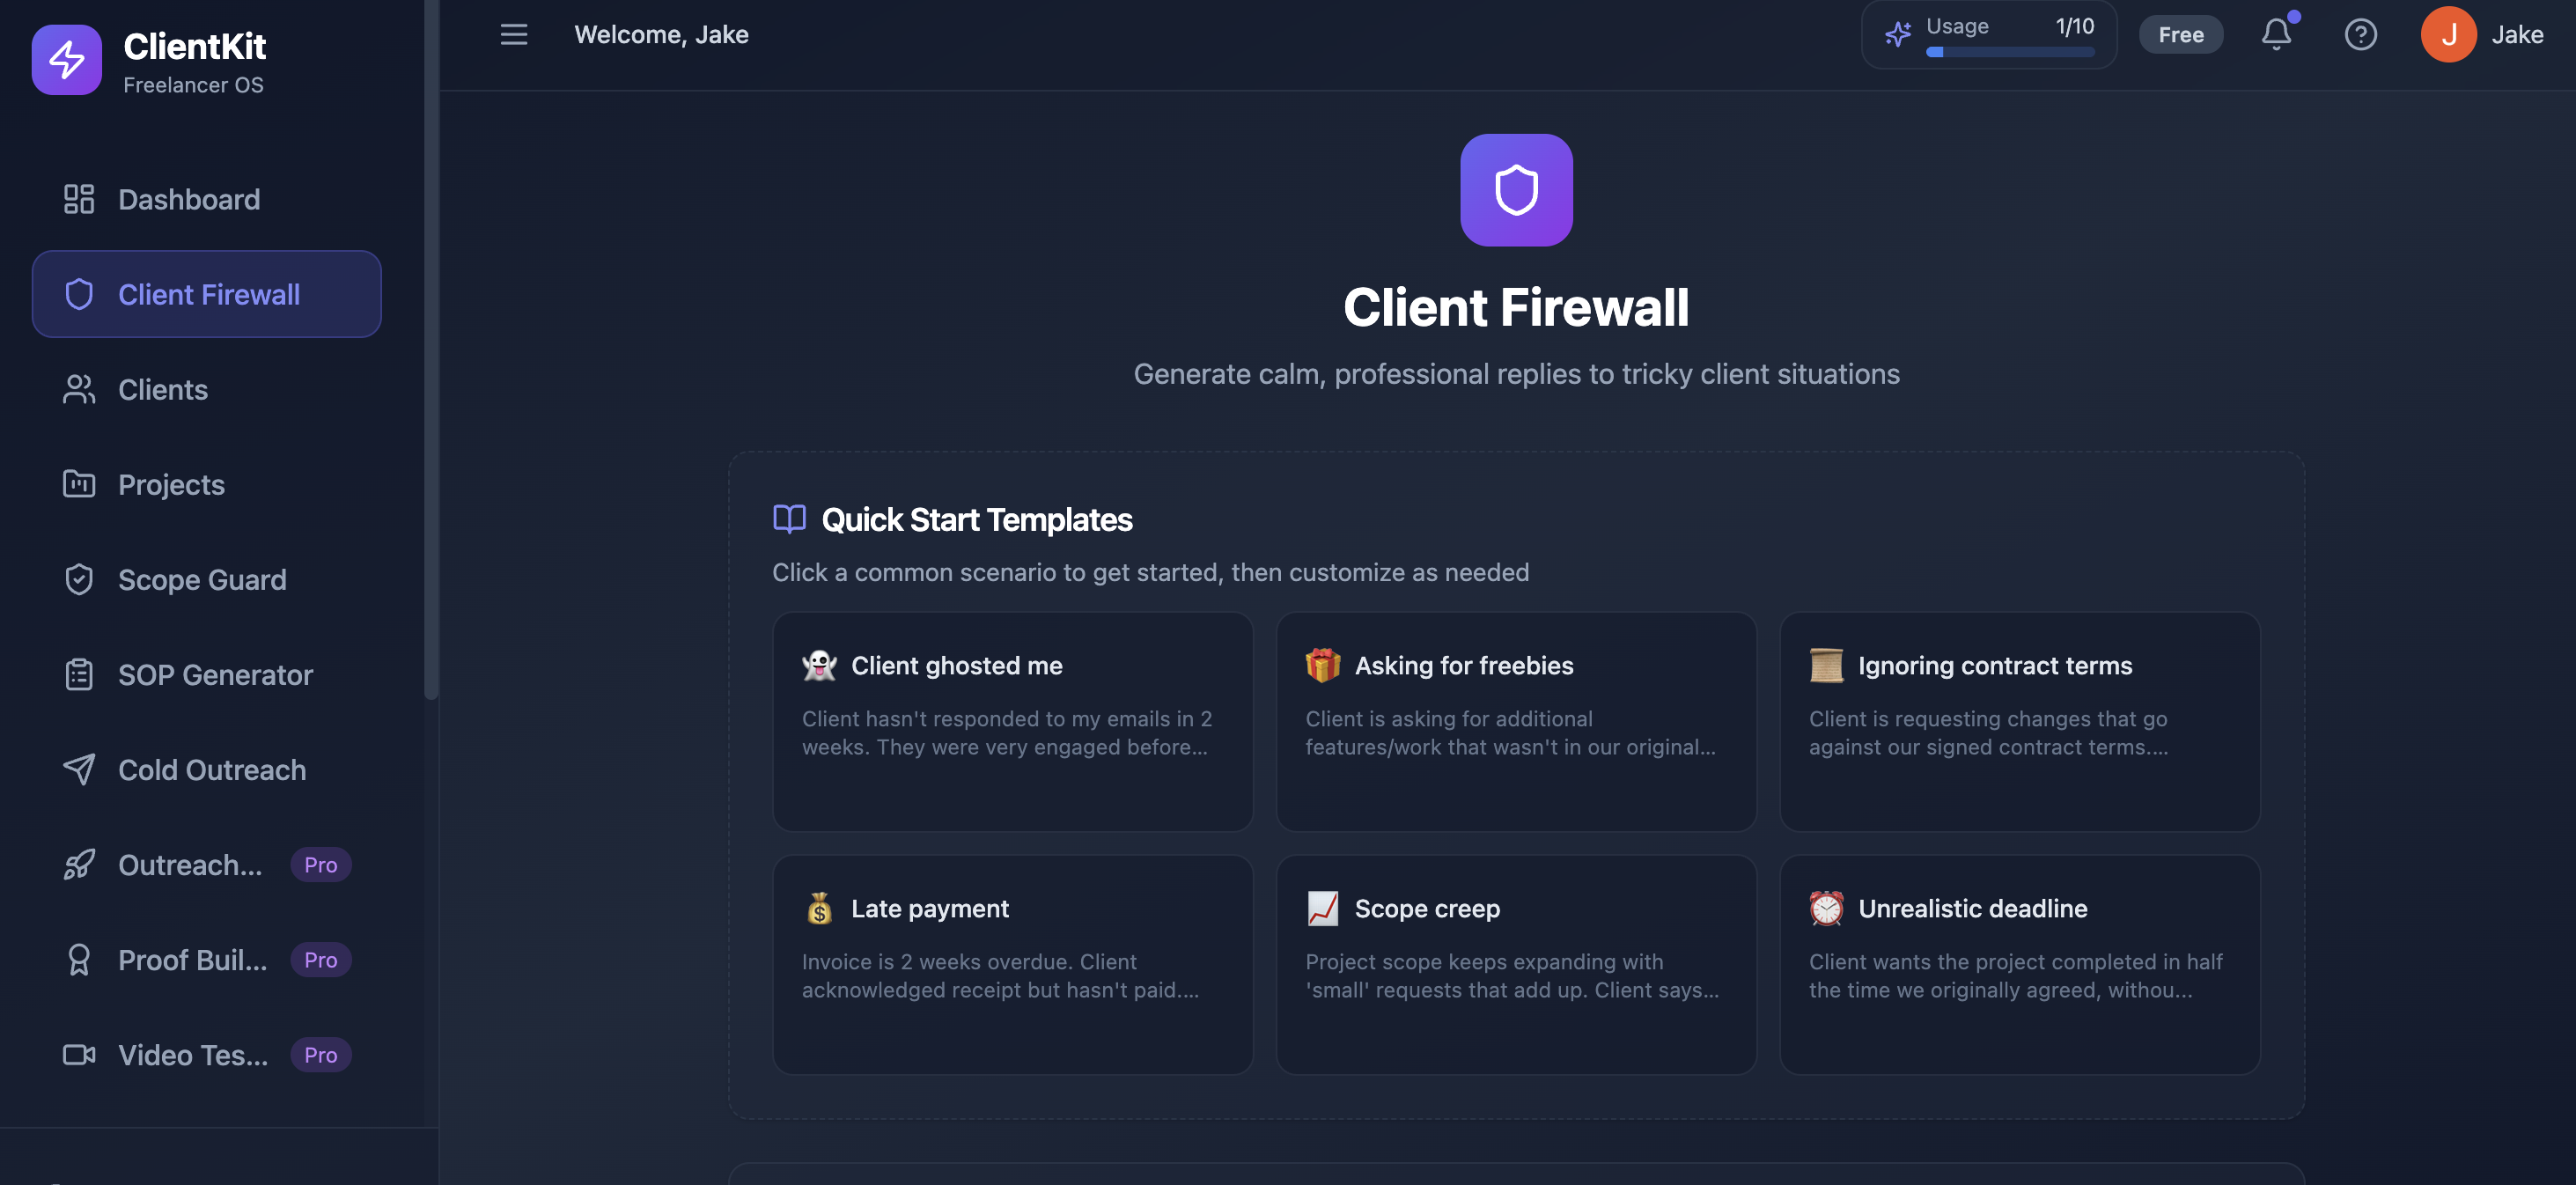
Task: Select the Scope Guard shield icon
Action: [x=79, y=579]
